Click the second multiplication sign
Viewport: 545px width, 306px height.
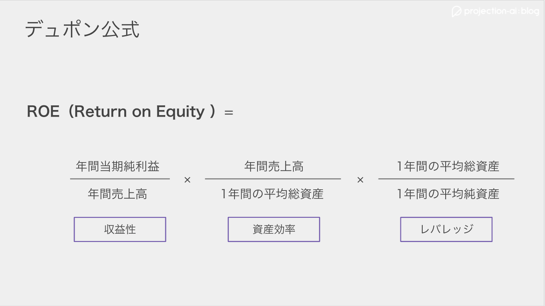click(x=360, y=180)
